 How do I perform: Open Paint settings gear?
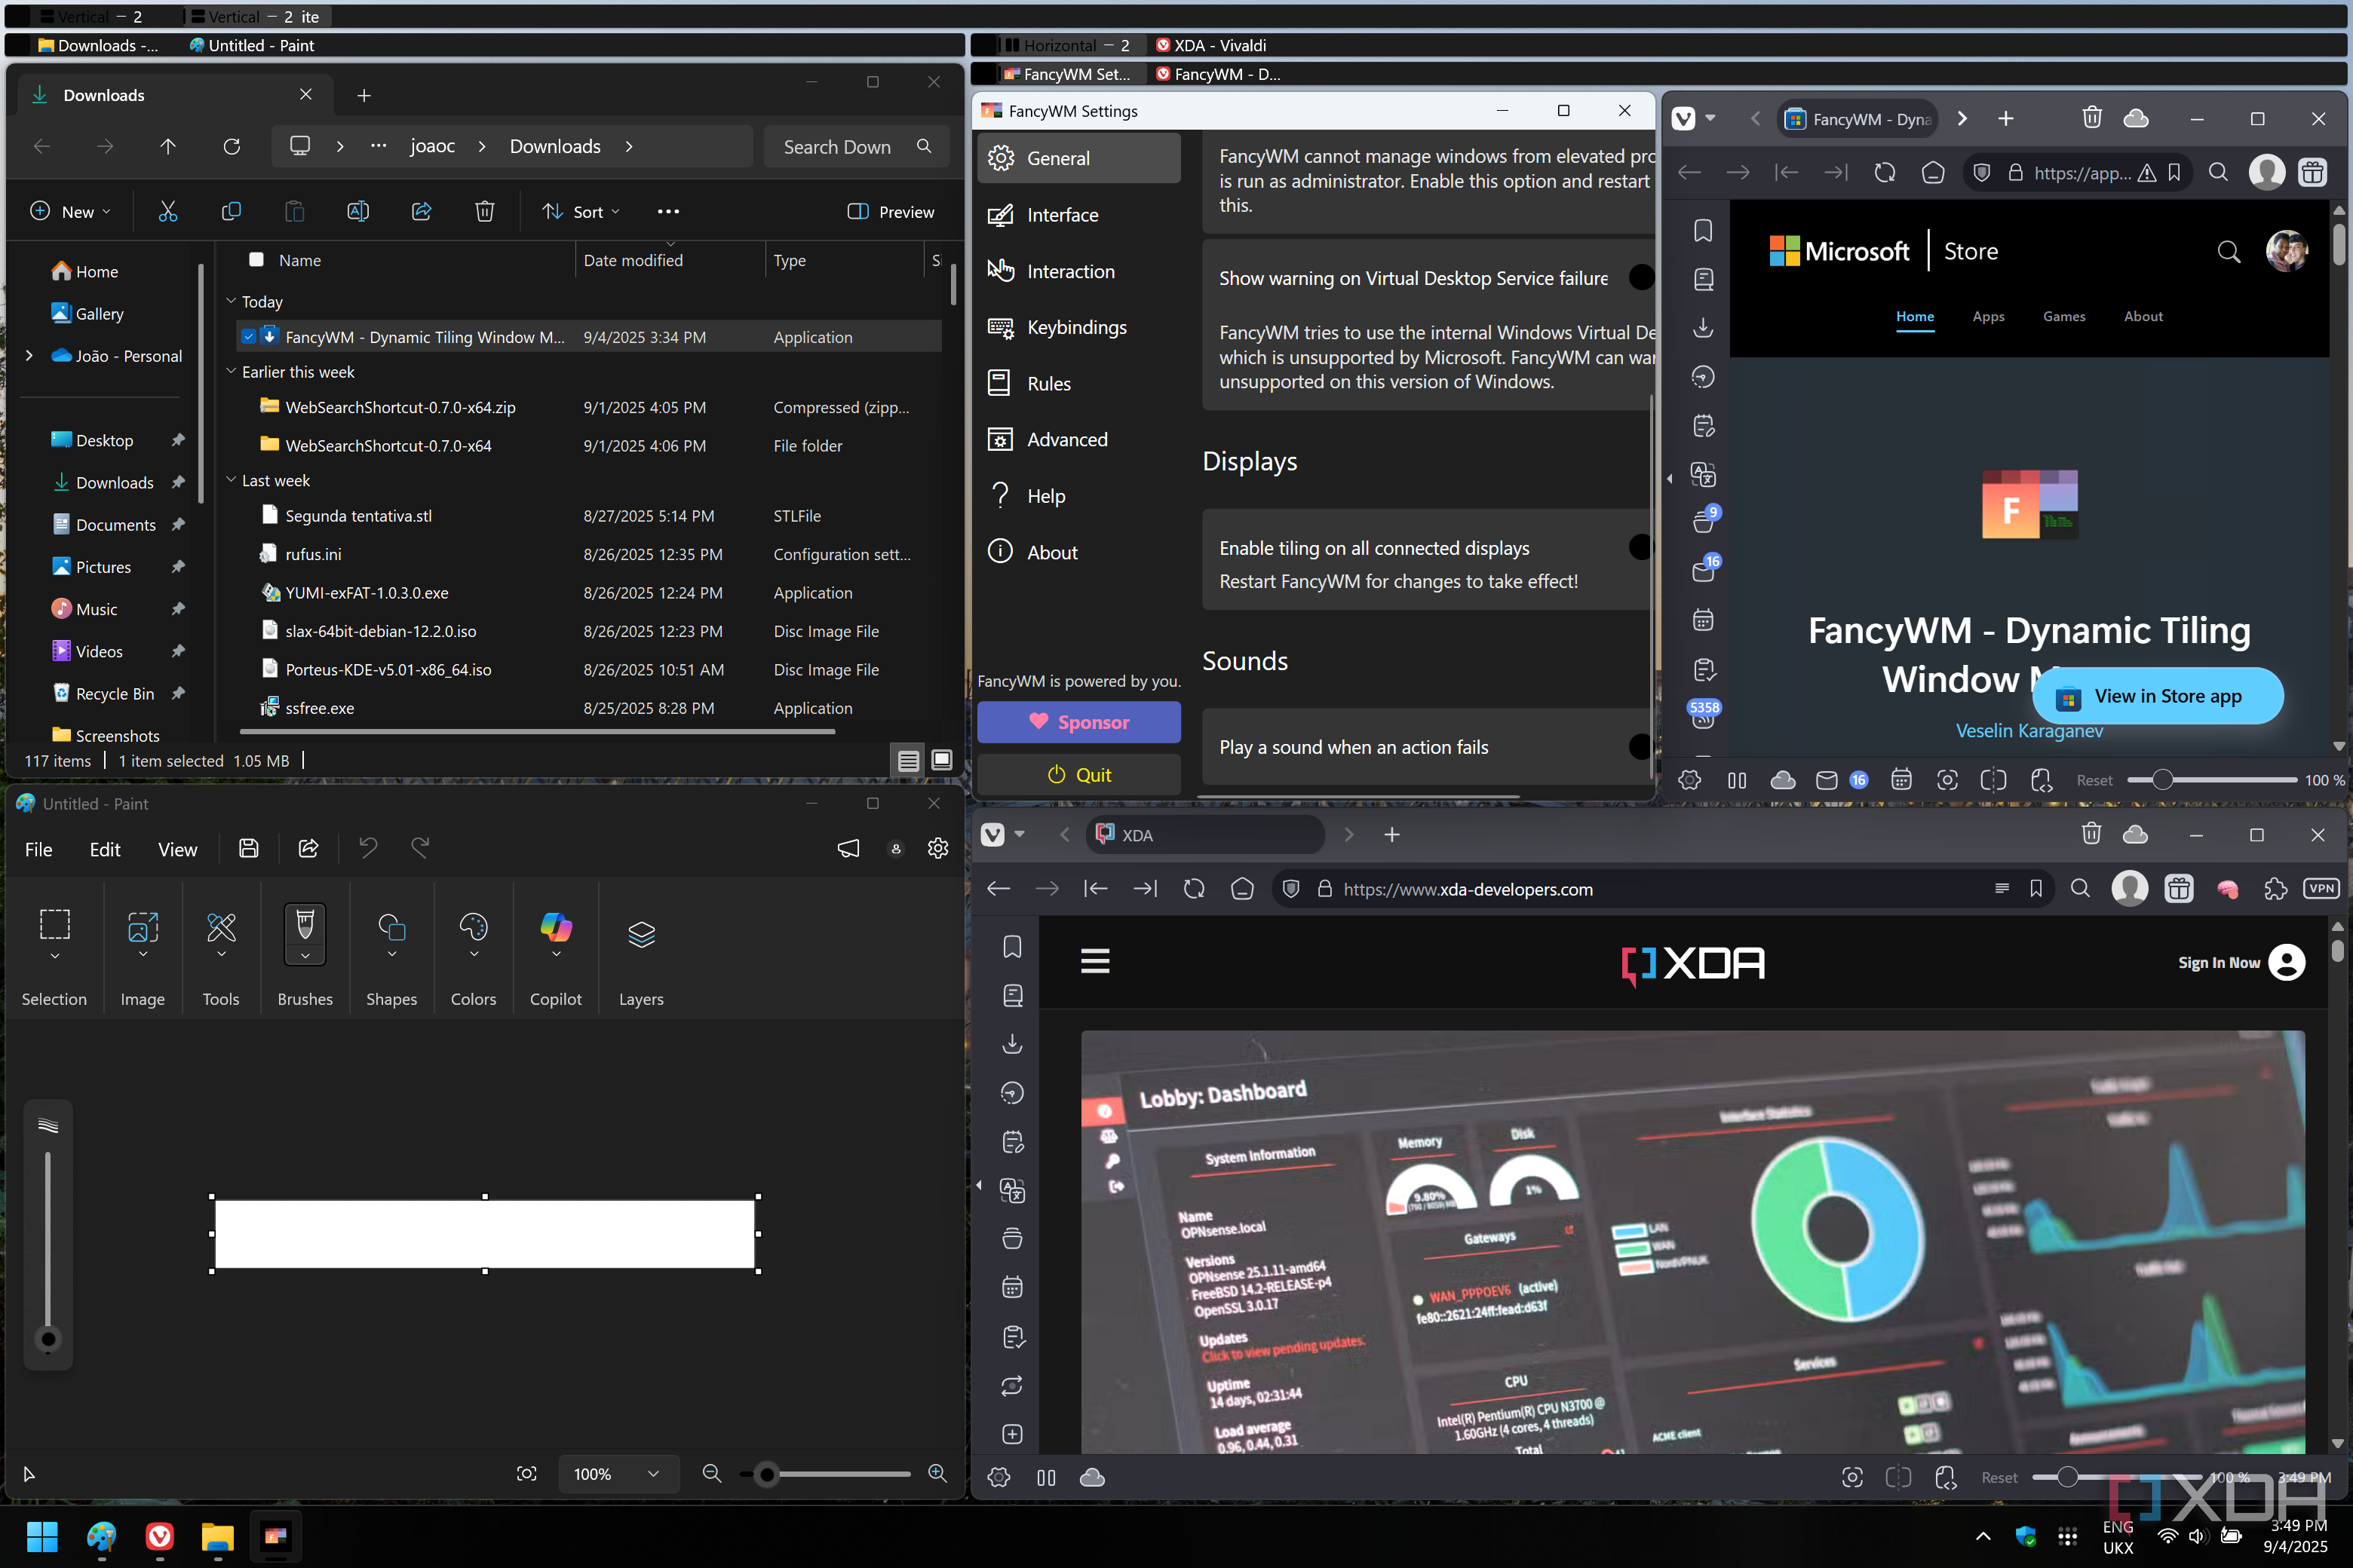click(x=937, y=848)
